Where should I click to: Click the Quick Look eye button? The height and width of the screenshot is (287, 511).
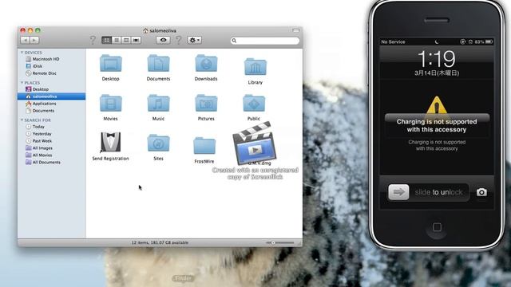(x=163, y=40)
